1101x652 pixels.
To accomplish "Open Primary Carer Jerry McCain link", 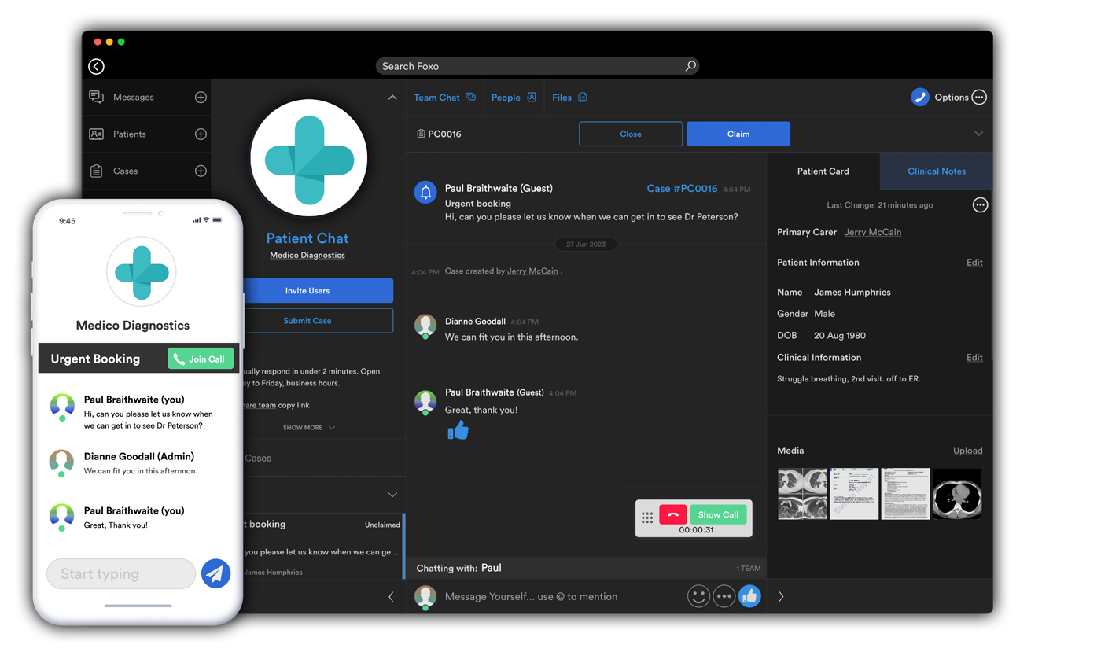I will pyautogui.click(x=873, y=232).
